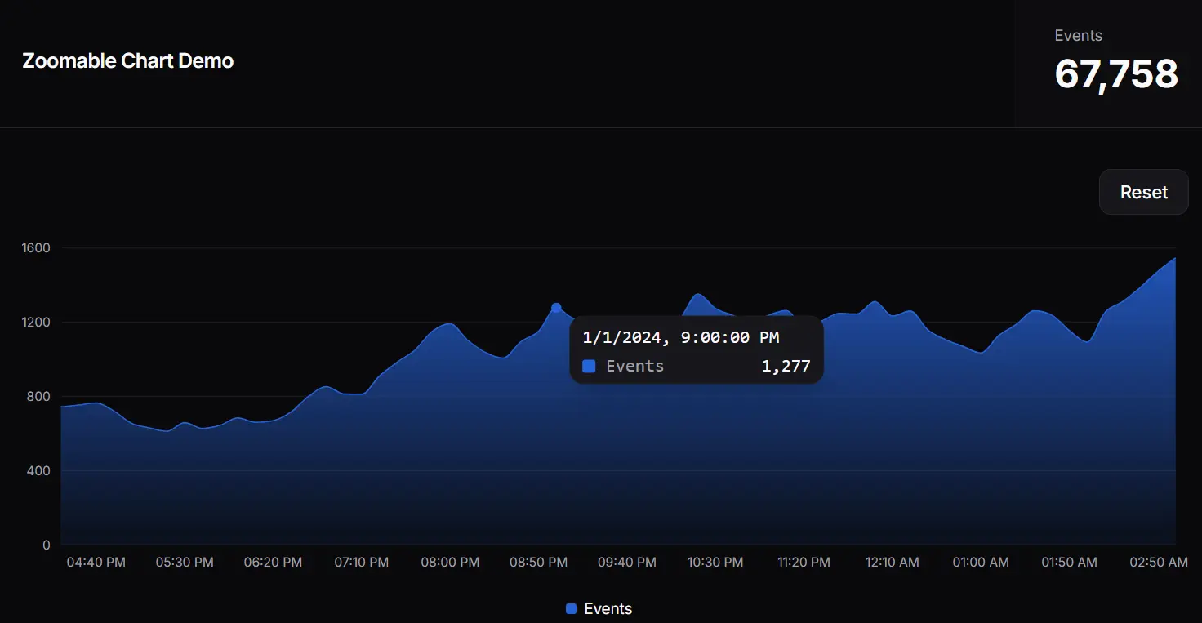The image size is (1202, 623).
Task: Open the timestamp header in the tooltip
Action: click(x=680, y=337)
